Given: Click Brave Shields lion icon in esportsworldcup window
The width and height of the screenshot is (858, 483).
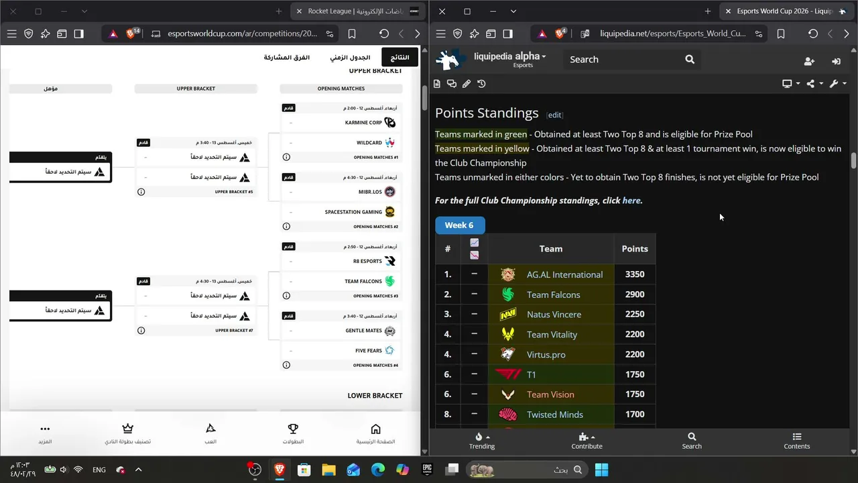Looking at the screenshot, I should pos(131,34).
